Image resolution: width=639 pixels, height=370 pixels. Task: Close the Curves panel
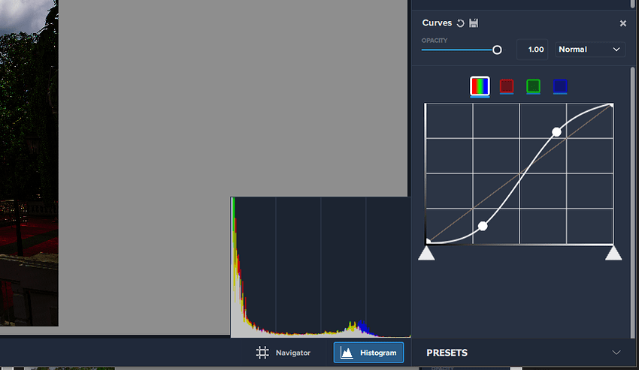[623, 23]
